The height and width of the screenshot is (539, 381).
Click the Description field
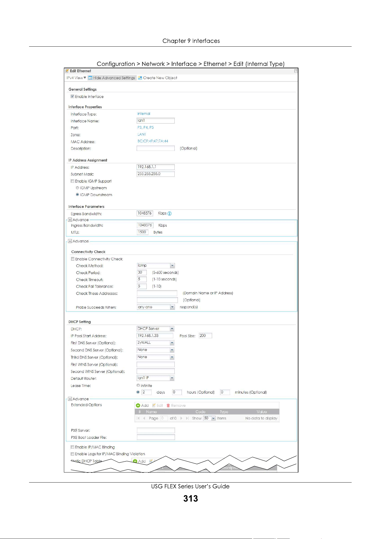[x=156, y=148]
